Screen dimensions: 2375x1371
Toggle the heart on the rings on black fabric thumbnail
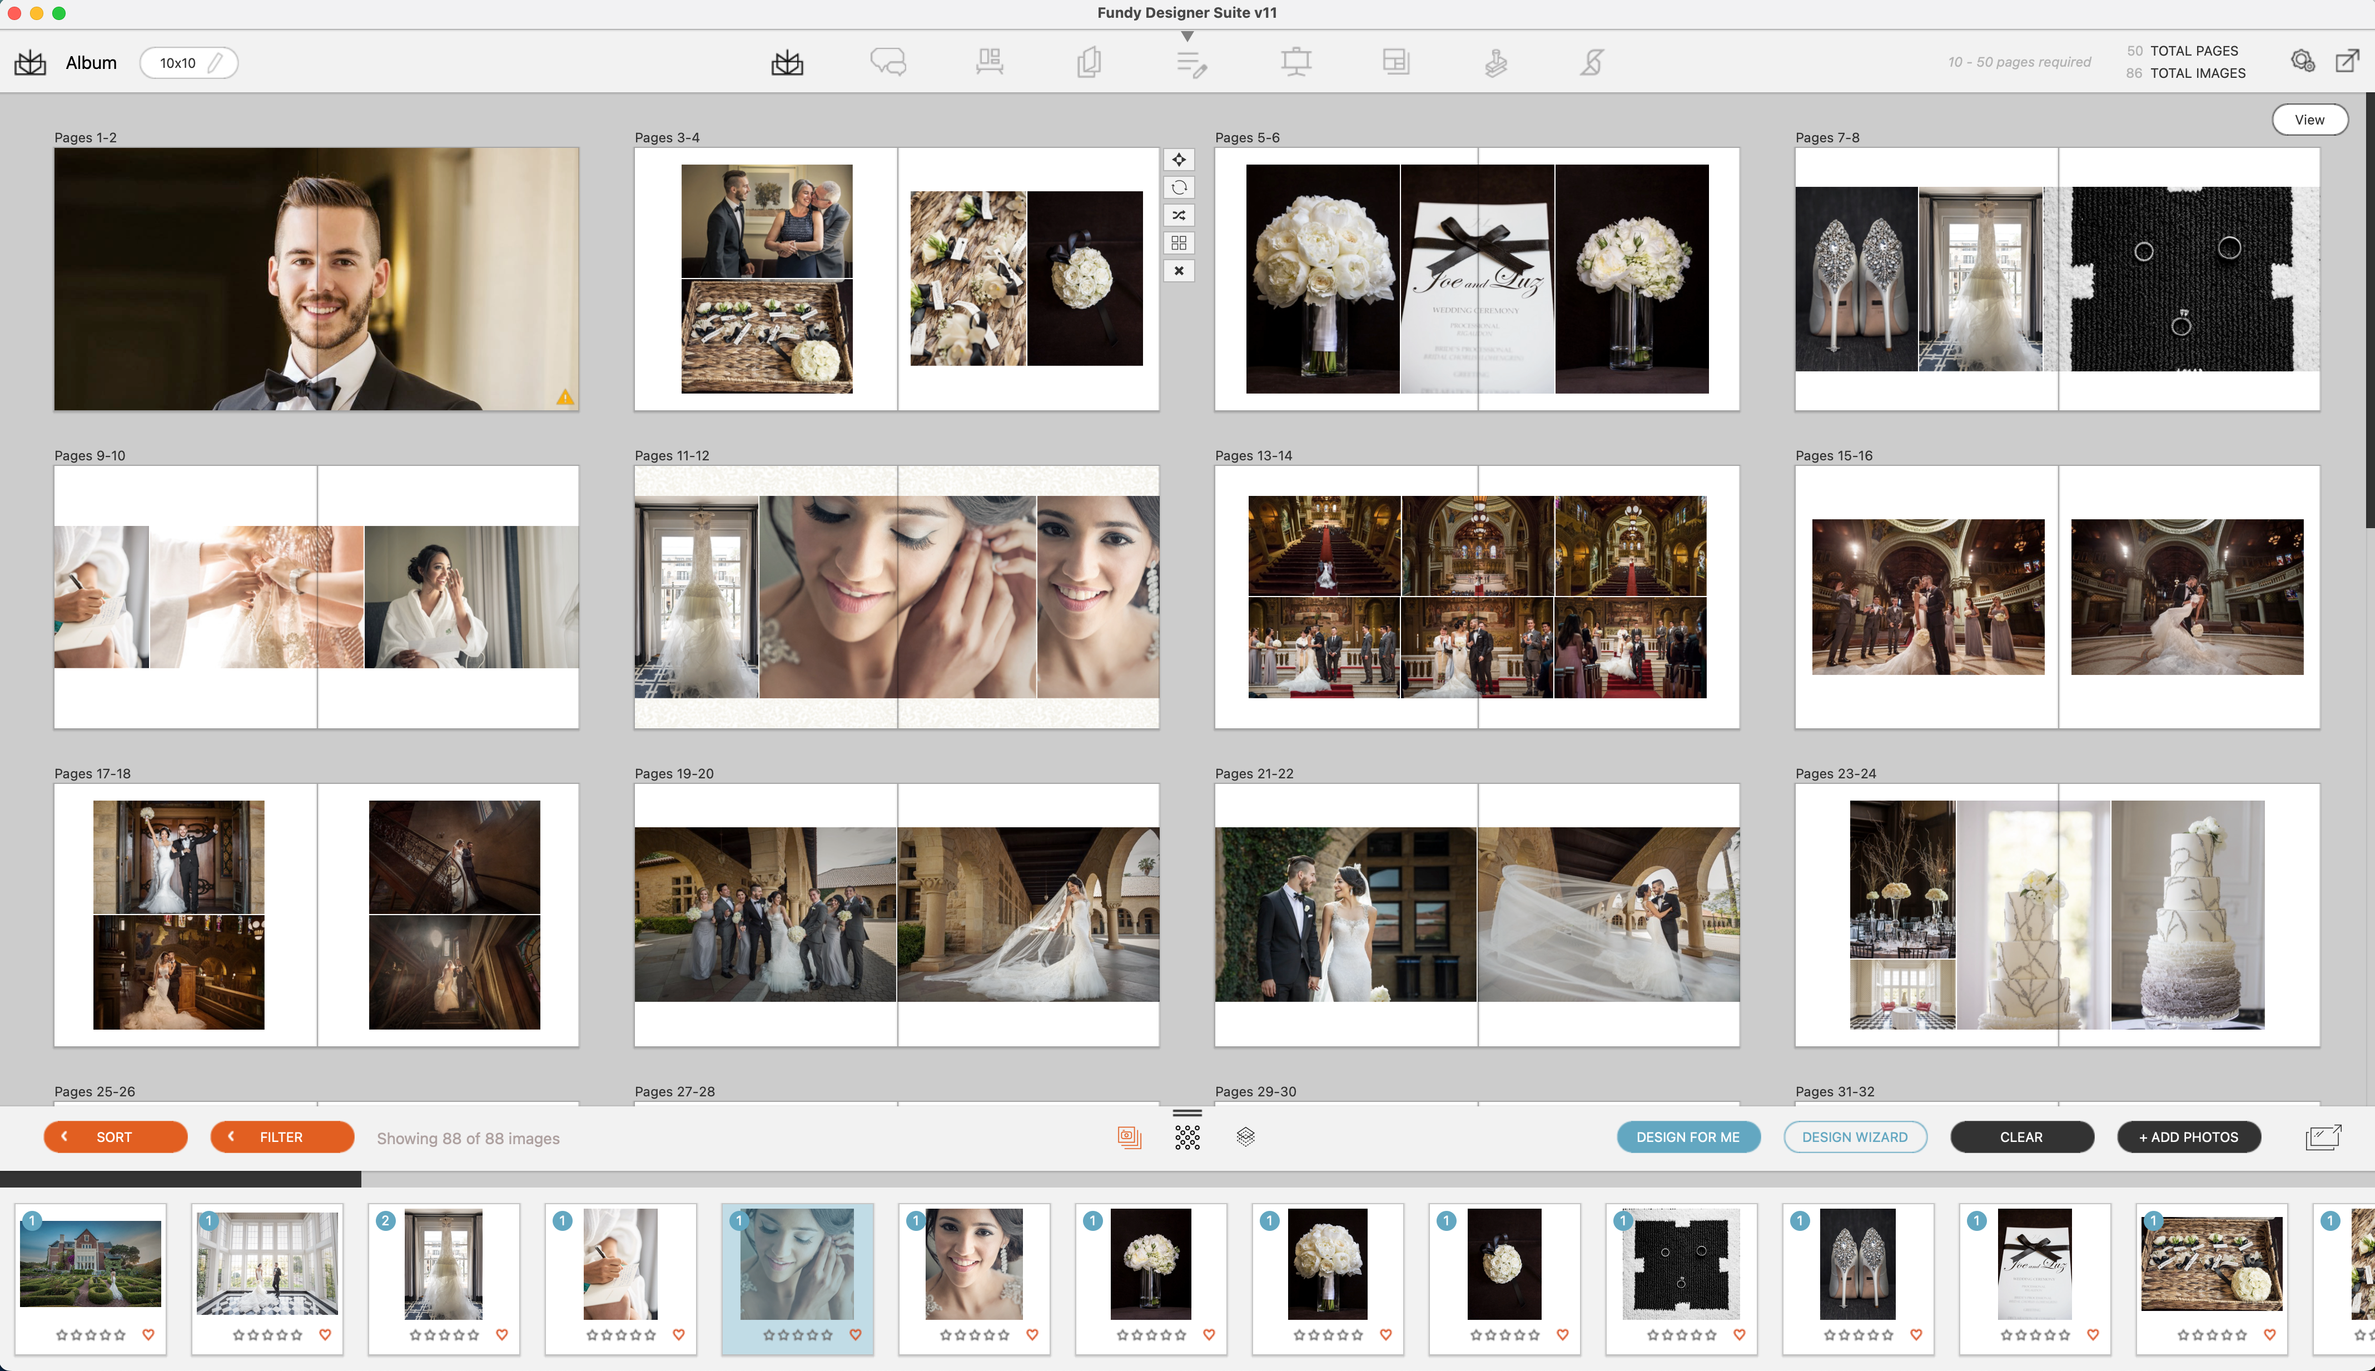pyautogui.click(x=1738, y=1334)
